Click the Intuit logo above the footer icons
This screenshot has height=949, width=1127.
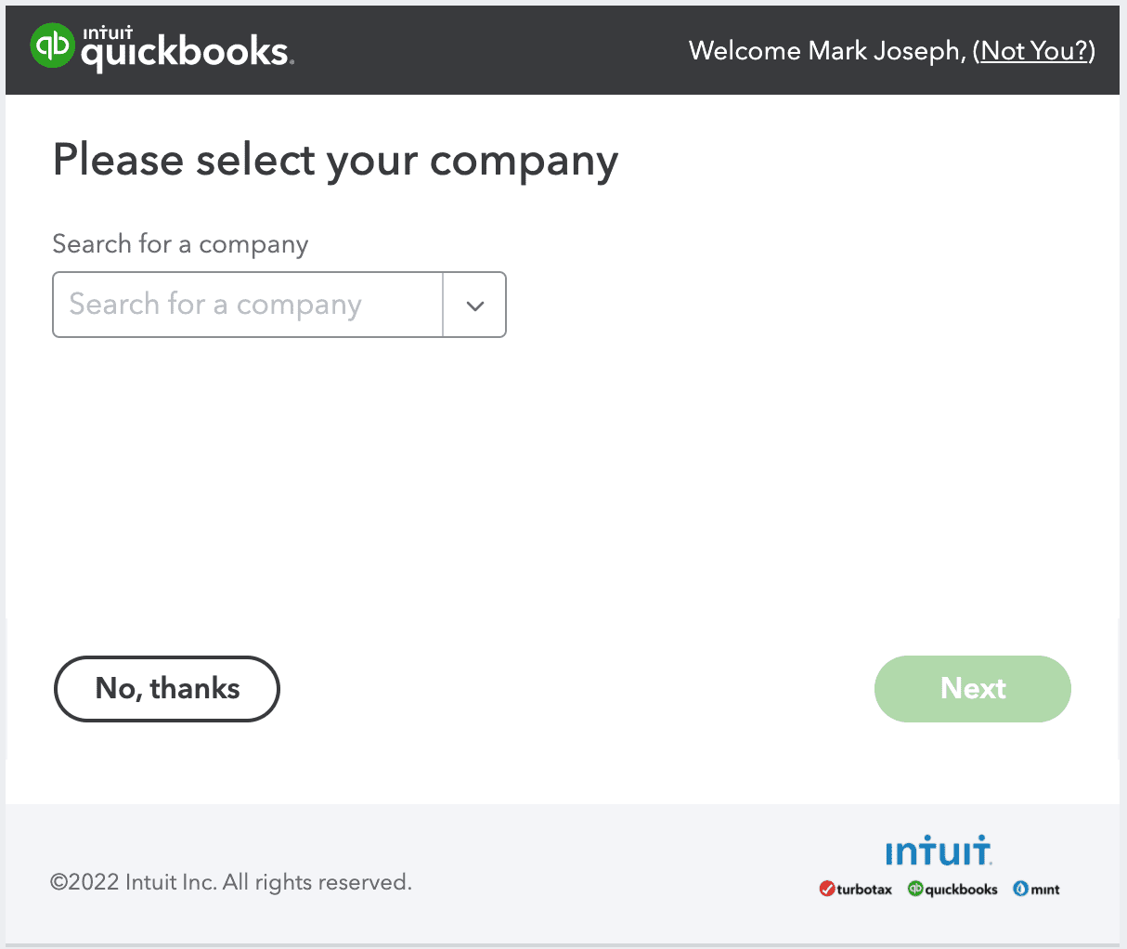click(x=939, y=850)
